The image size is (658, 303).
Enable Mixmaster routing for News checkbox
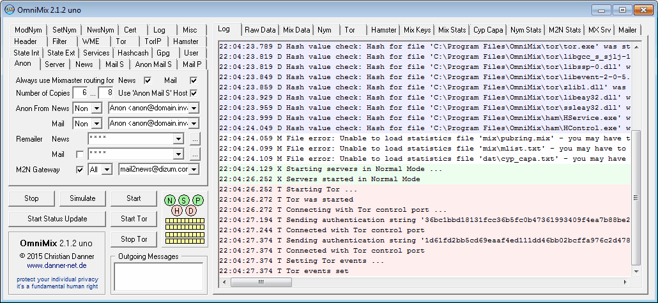(148, 80)
